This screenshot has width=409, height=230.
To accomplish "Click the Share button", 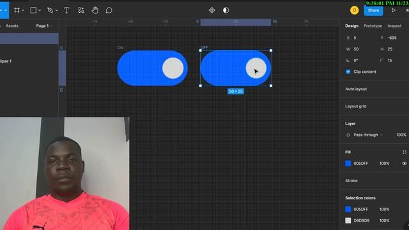I will pos(373,10).
